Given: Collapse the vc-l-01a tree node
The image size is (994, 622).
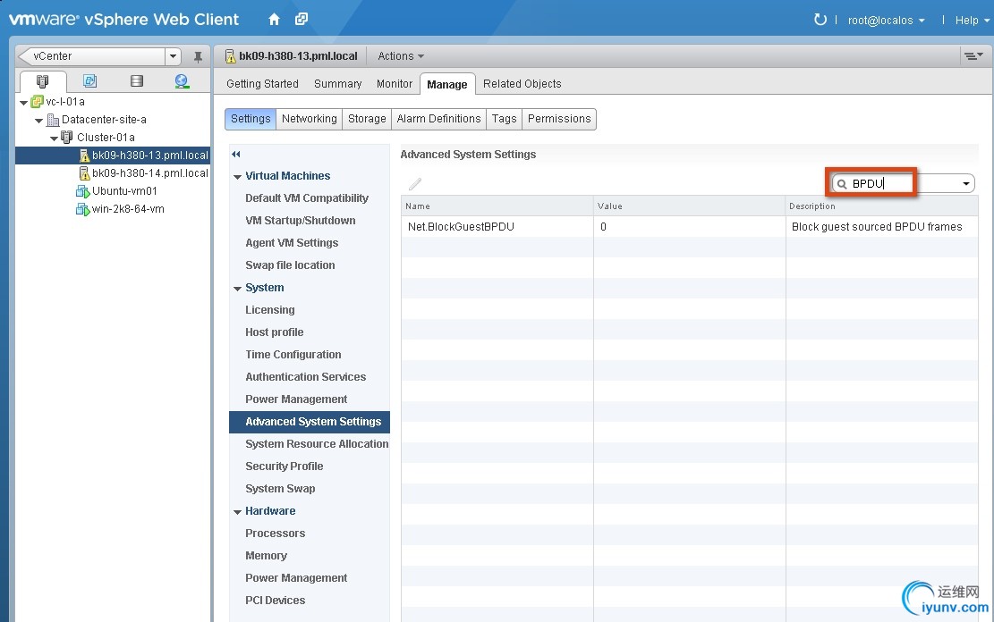Looking at the screenshot, I should pyautogui.click(x=24, y=103).
